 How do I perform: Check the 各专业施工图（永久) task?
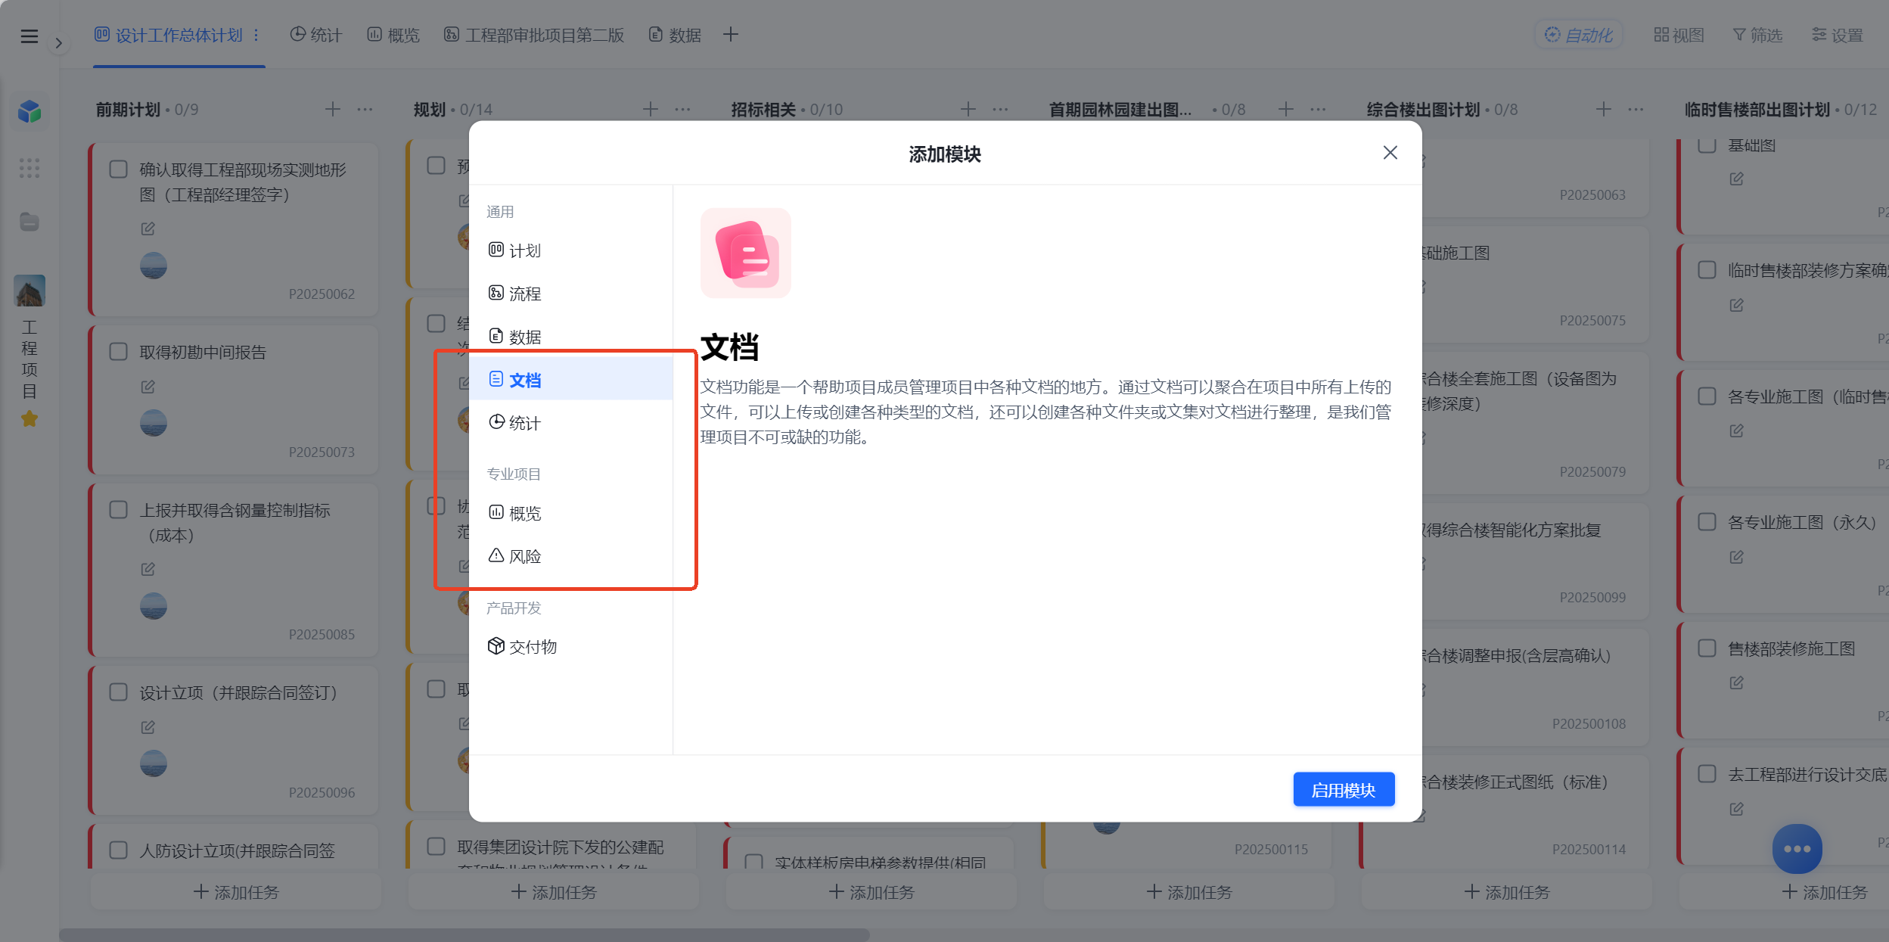pyautogui.click(x=1707, y=522)
